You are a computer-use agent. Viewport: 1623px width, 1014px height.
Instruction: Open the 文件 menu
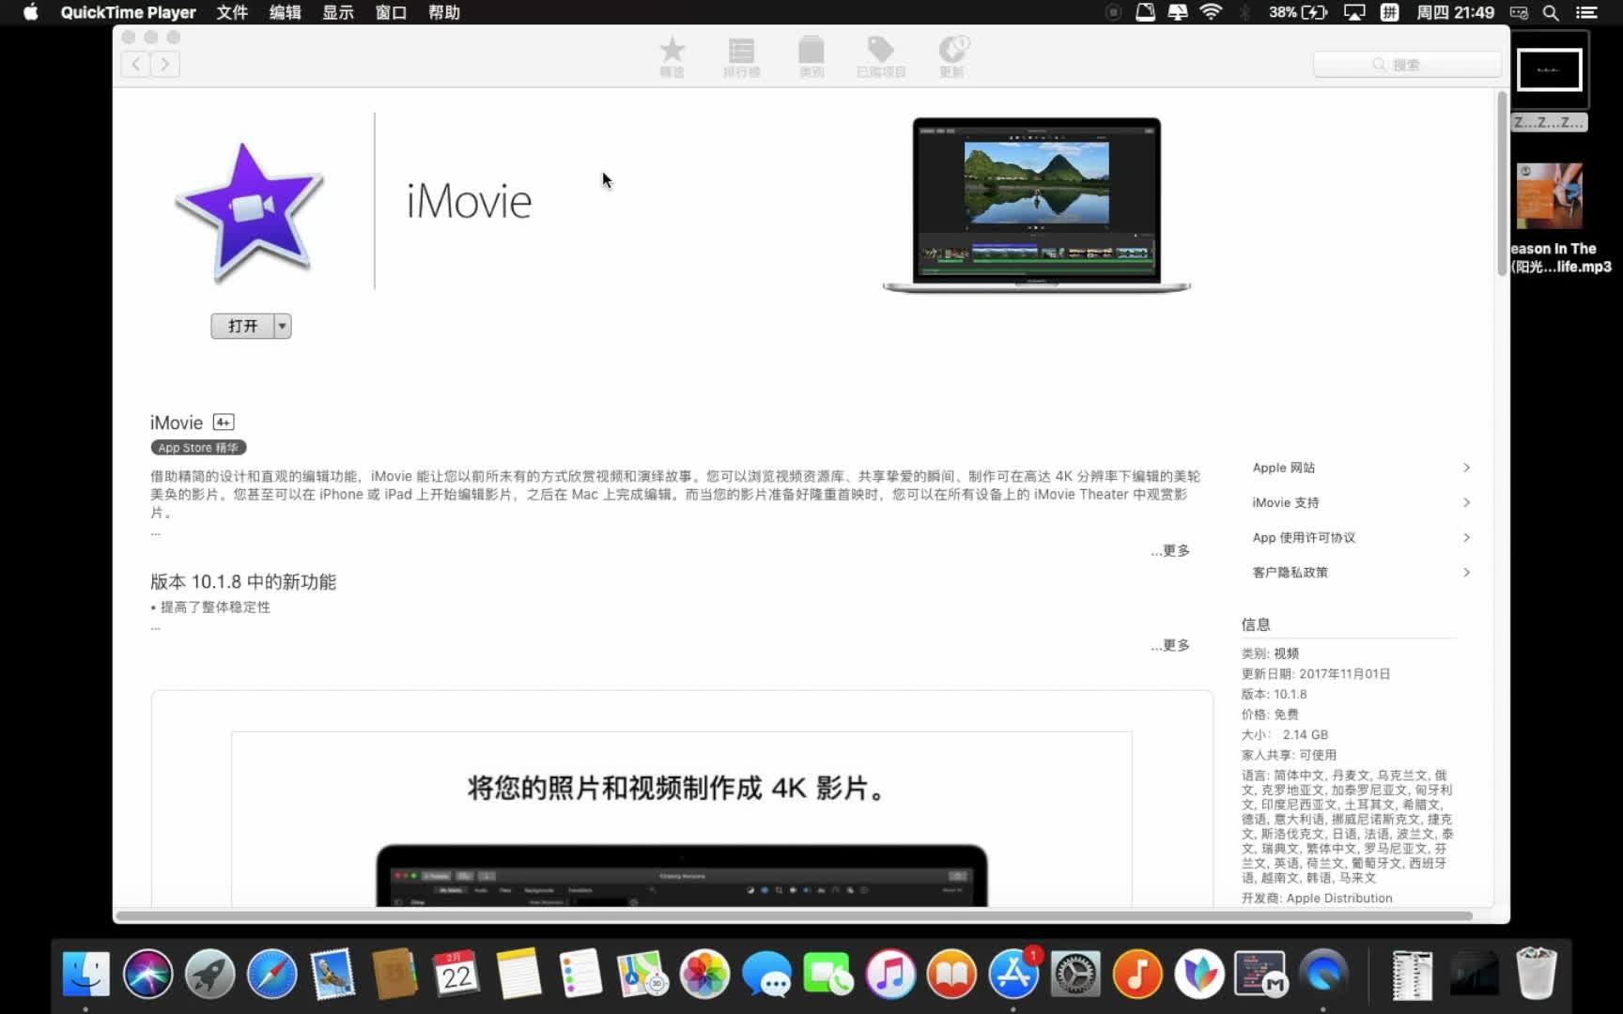click(232, 12)
